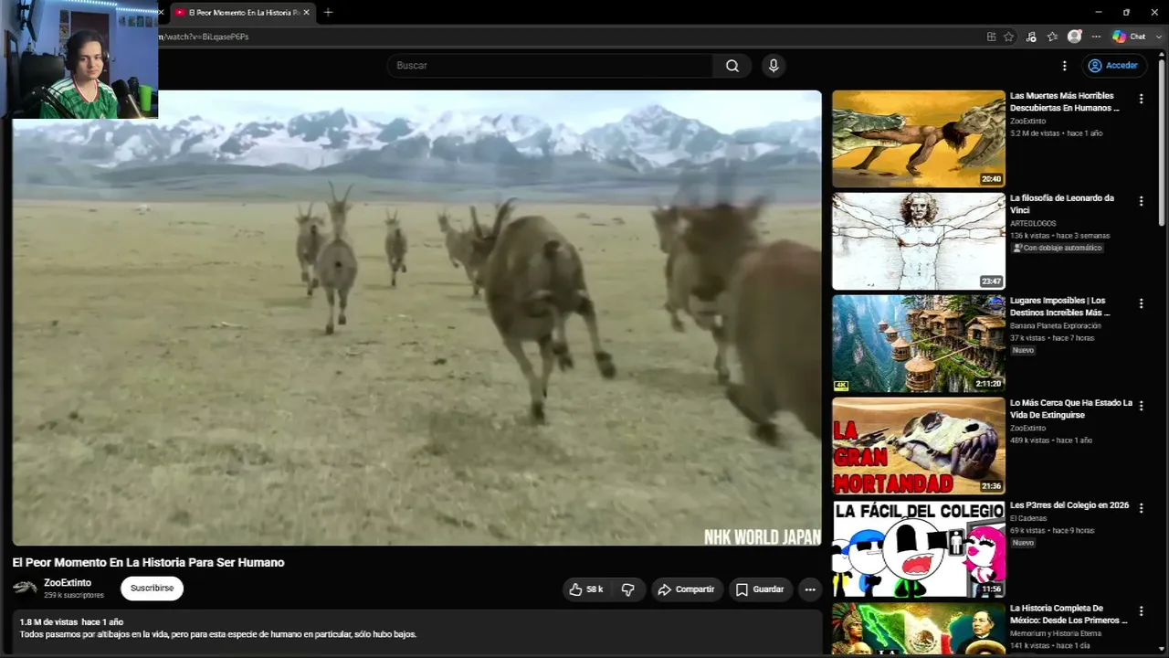This screenshot has width=1169, height=658.
Task: Open more actions menu beside Guardar
Action: coord(810,589)
